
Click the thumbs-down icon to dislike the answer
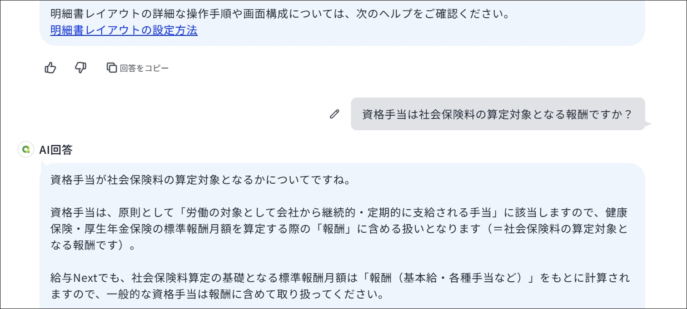pyautogui.click(x=80, y=68)
